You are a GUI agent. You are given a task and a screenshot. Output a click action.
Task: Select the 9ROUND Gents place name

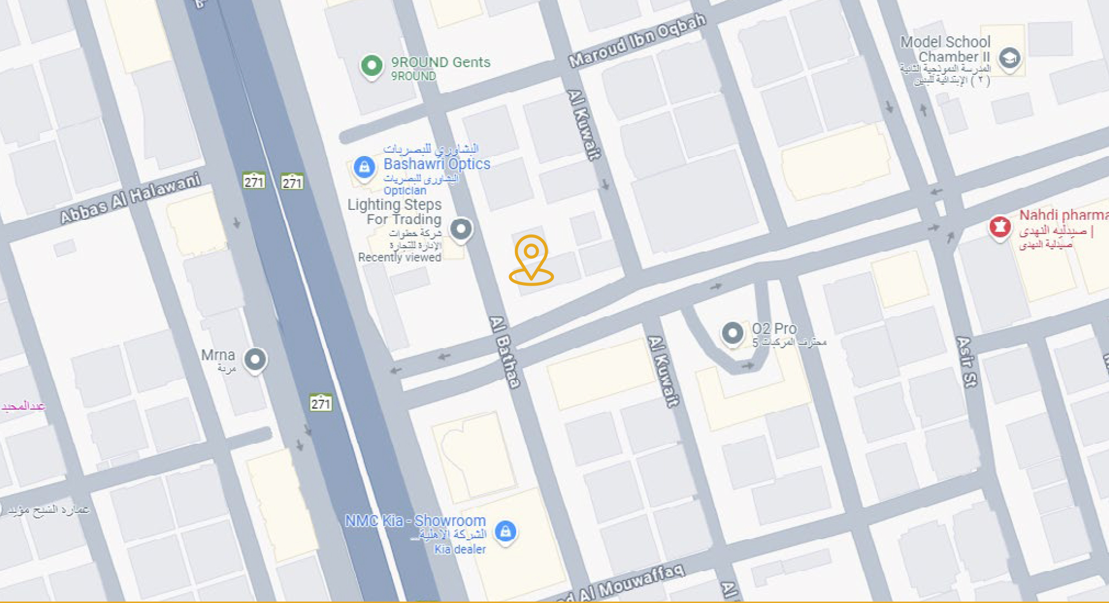[441, 62]
